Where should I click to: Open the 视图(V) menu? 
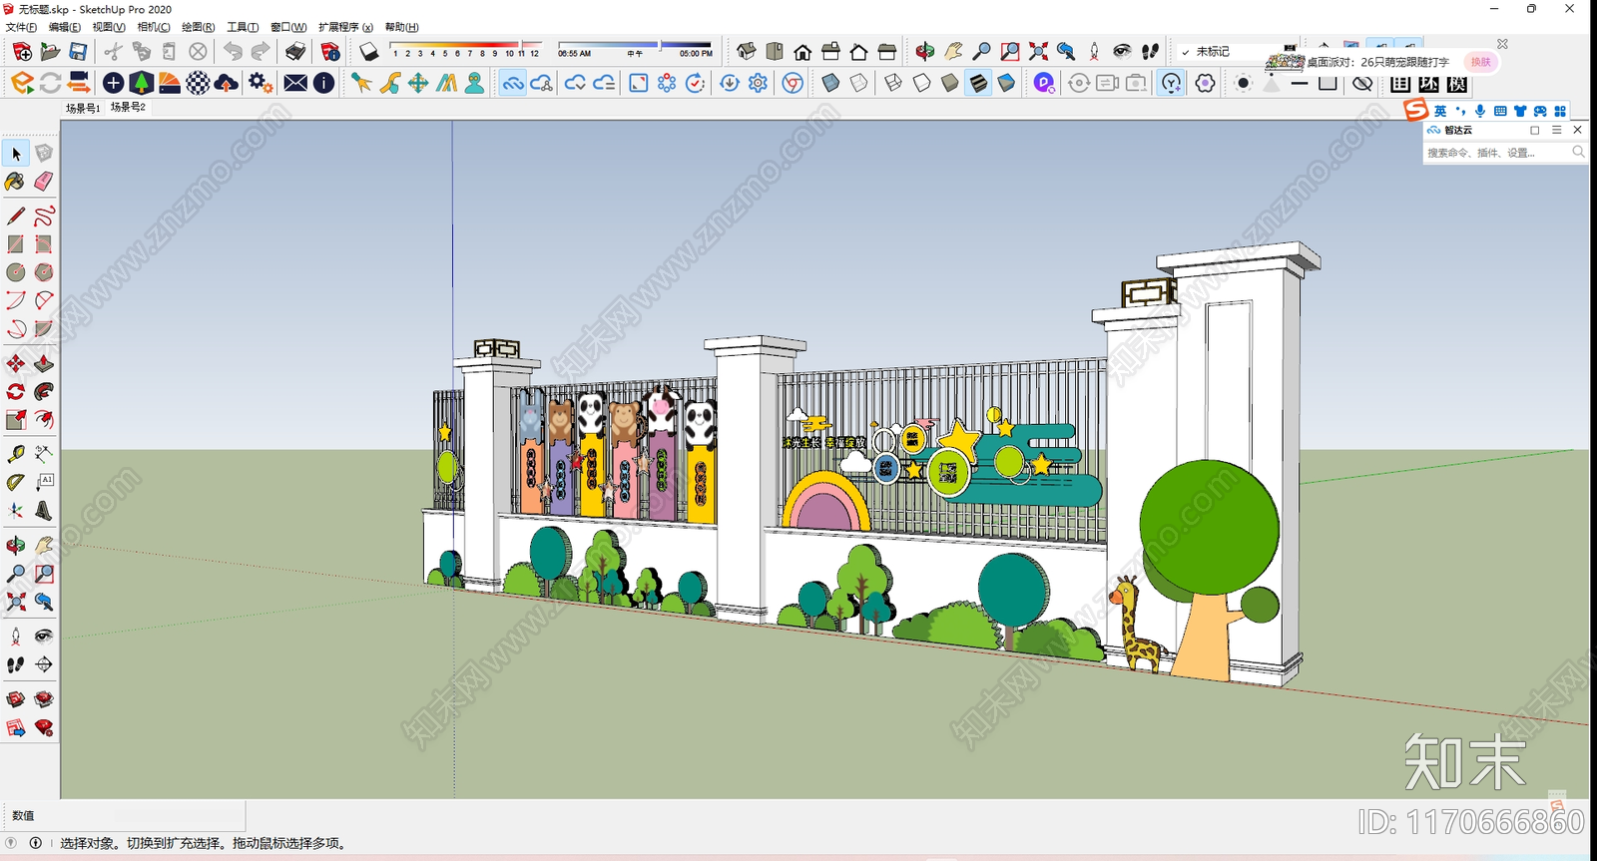[109, 27]
